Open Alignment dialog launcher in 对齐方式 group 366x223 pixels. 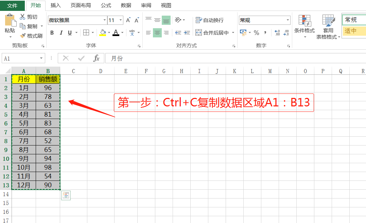point(234,46)
